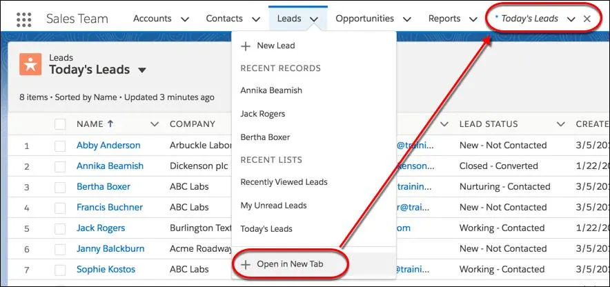Select the Today's Leads temporary tab
This screenshot has height=287, width=610.
point(529,19)
